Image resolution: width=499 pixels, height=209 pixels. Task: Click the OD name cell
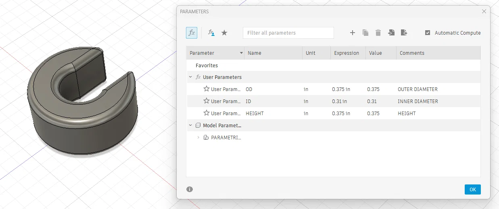pos(273,89)
